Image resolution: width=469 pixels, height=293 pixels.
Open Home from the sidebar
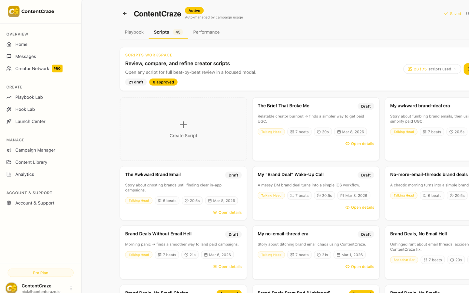tap(21, 44)
